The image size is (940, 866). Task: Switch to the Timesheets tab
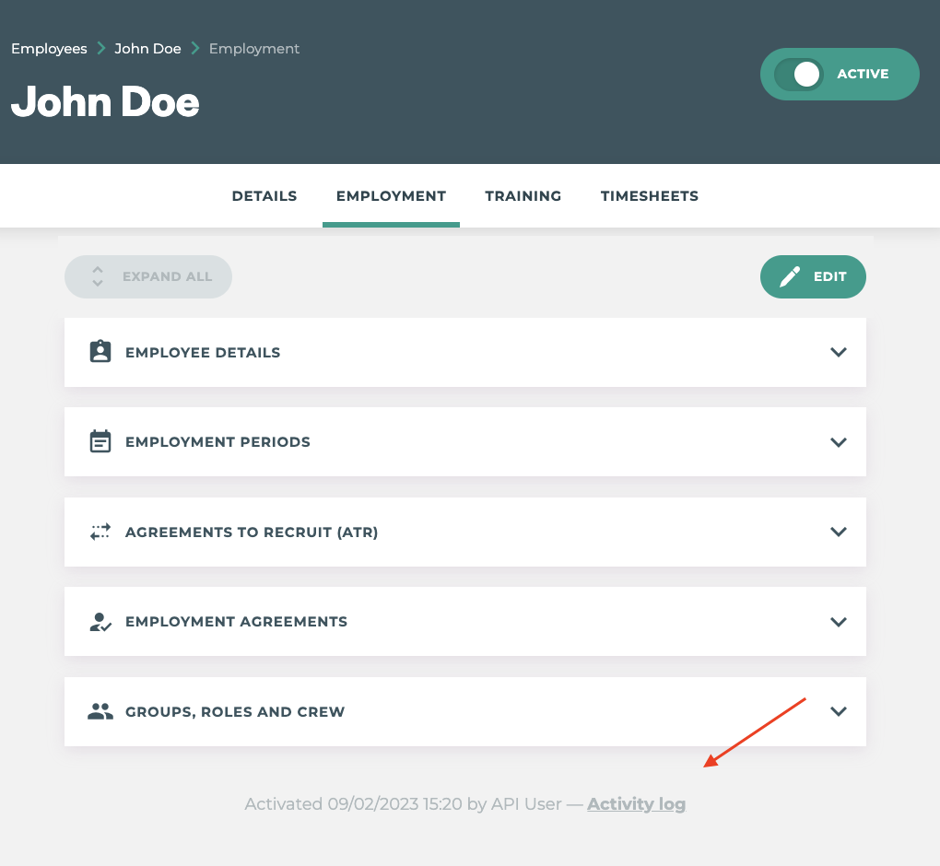(649, 195)
